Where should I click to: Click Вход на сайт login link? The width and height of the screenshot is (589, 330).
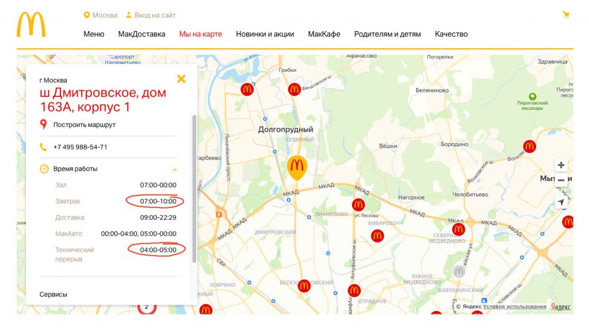[x=155, y=16]
